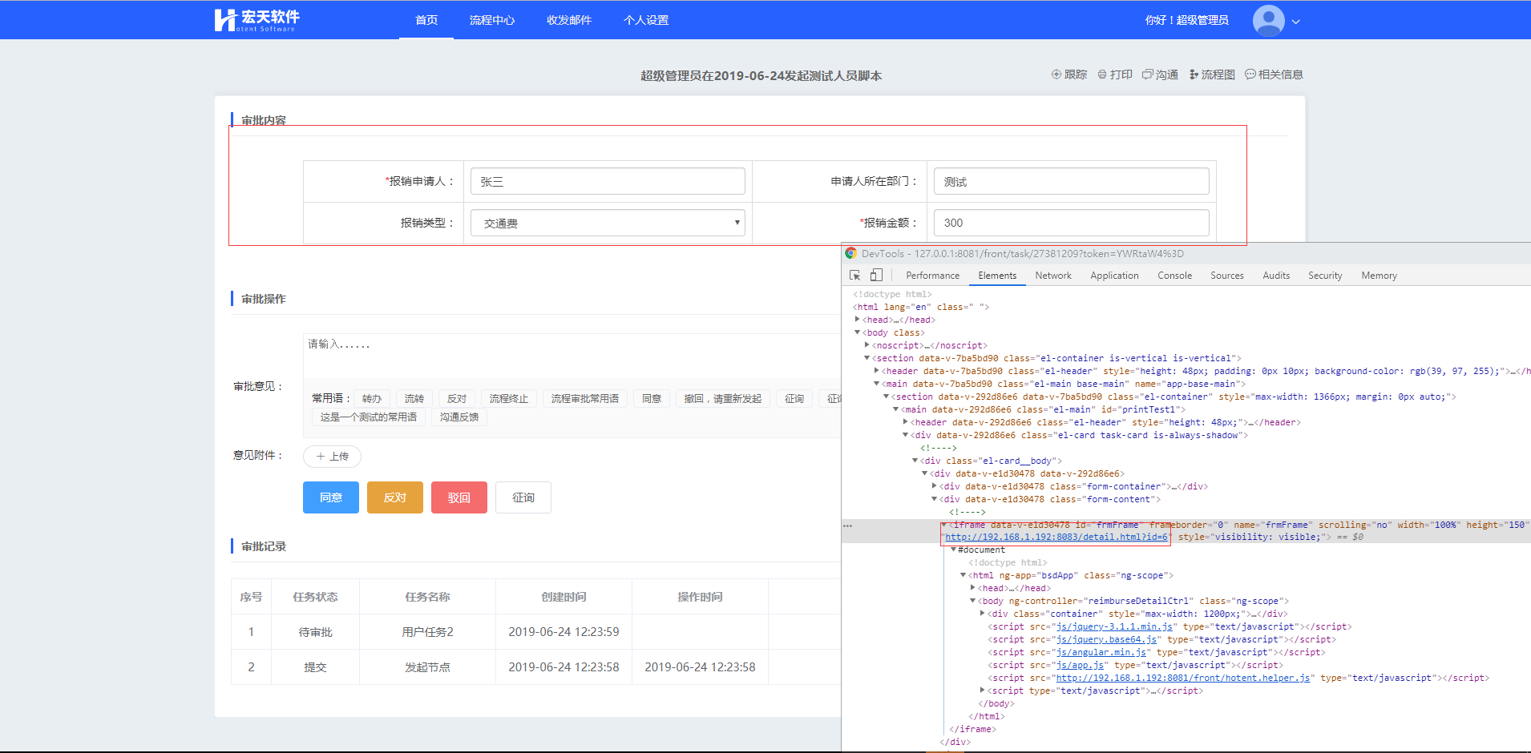Insert the 这是一个测试的常用语 phrase

click(369, 417)
